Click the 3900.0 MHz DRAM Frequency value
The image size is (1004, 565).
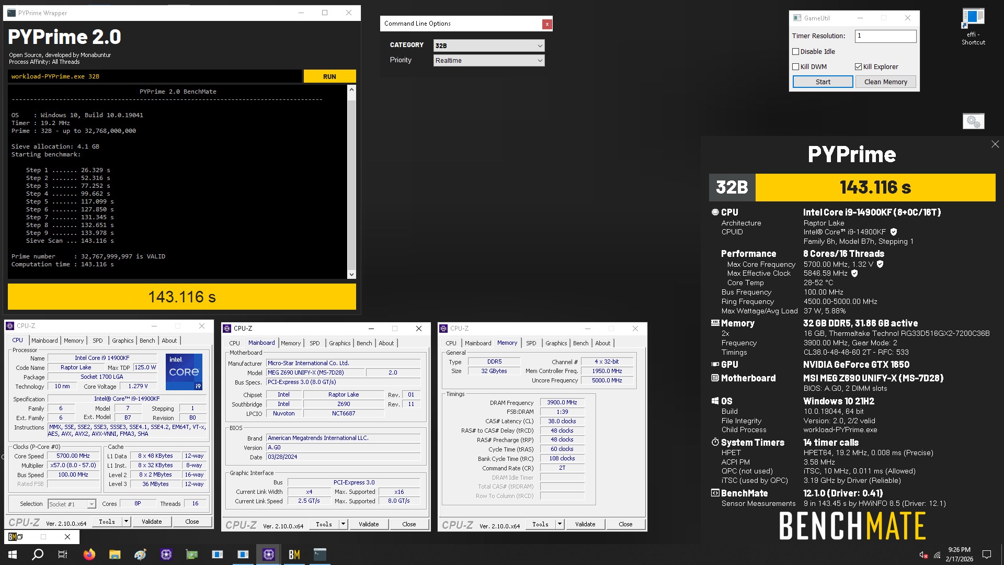click(562, 402)
